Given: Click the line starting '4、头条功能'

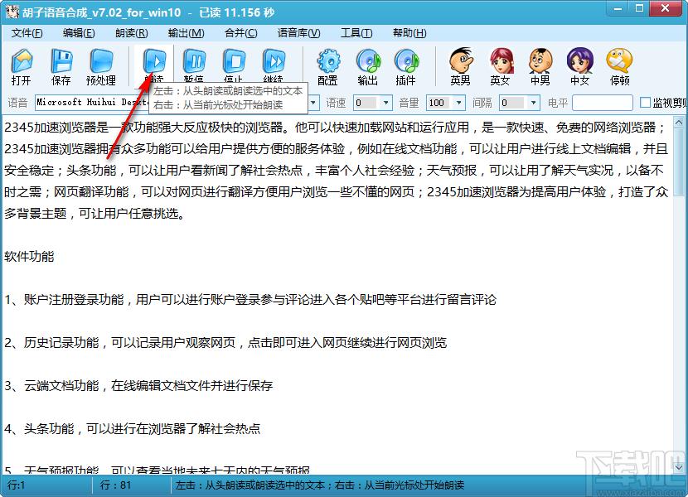Looking at the screenshot, I should (x=133, y=428).
